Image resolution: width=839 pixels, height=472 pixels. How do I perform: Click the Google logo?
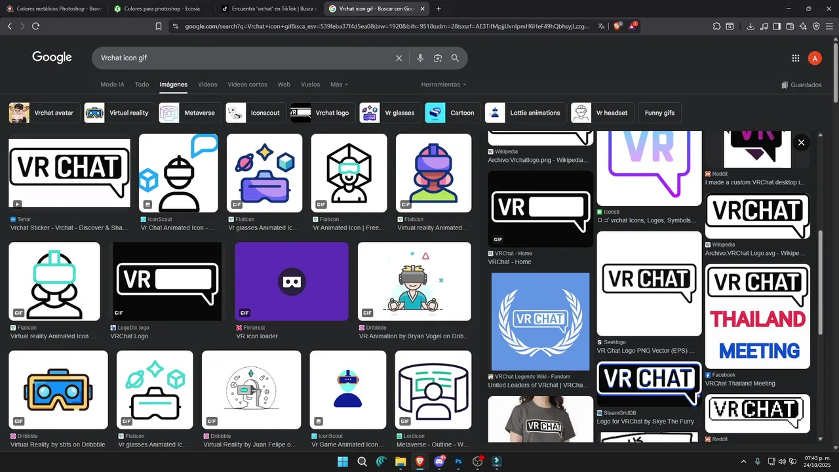point(52,58)
